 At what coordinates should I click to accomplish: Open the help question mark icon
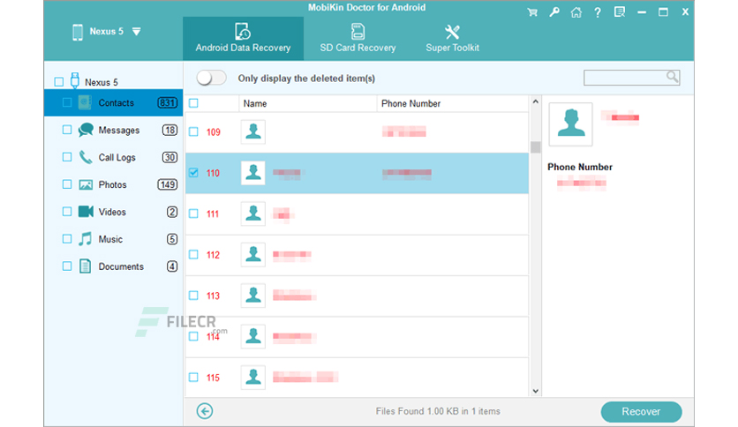click(x=598, y=12)
